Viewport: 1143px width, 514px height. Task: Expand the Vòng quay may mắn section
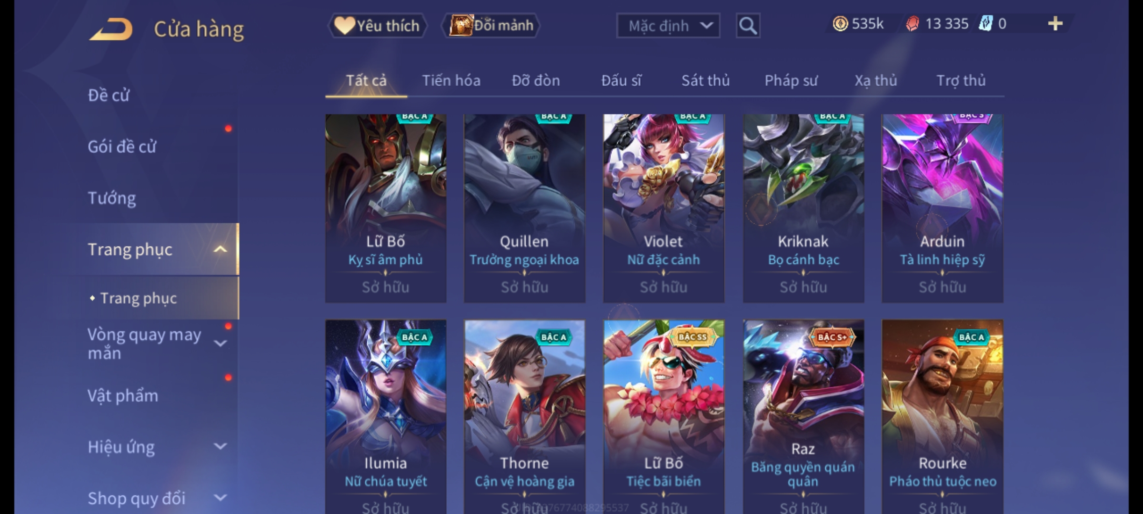coord(220,343)
